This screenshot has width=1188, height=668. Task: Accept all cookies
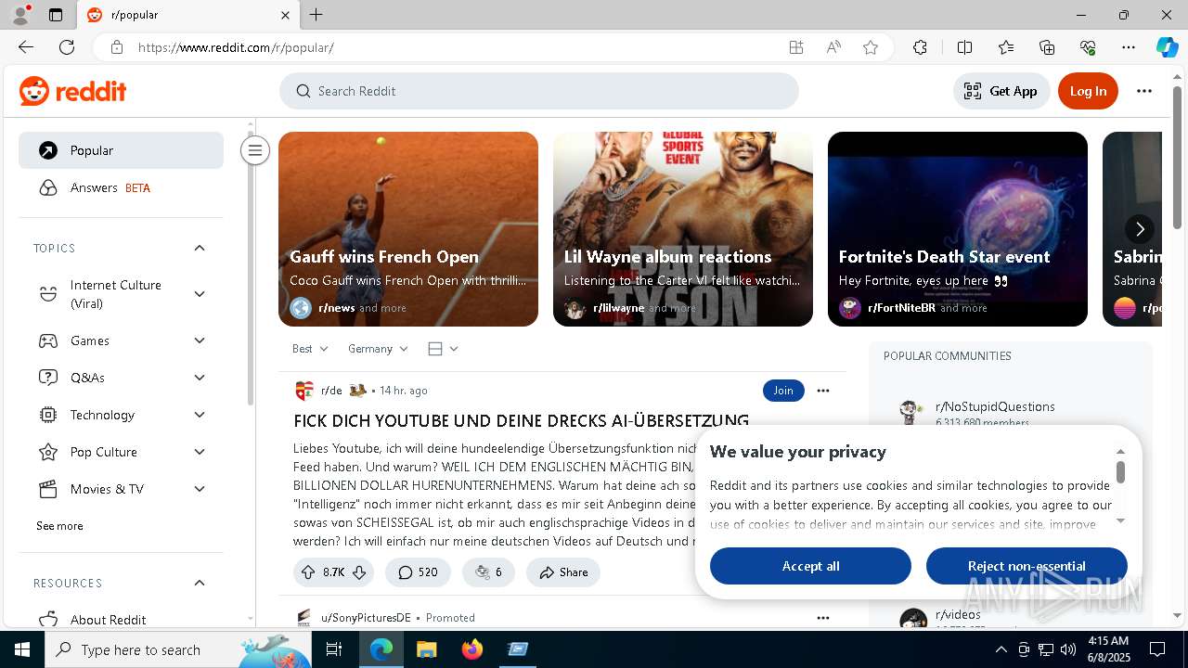tap(810, 566)
